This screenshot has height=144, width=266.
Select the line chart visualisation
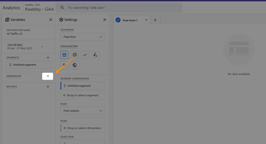click(85, 55)
